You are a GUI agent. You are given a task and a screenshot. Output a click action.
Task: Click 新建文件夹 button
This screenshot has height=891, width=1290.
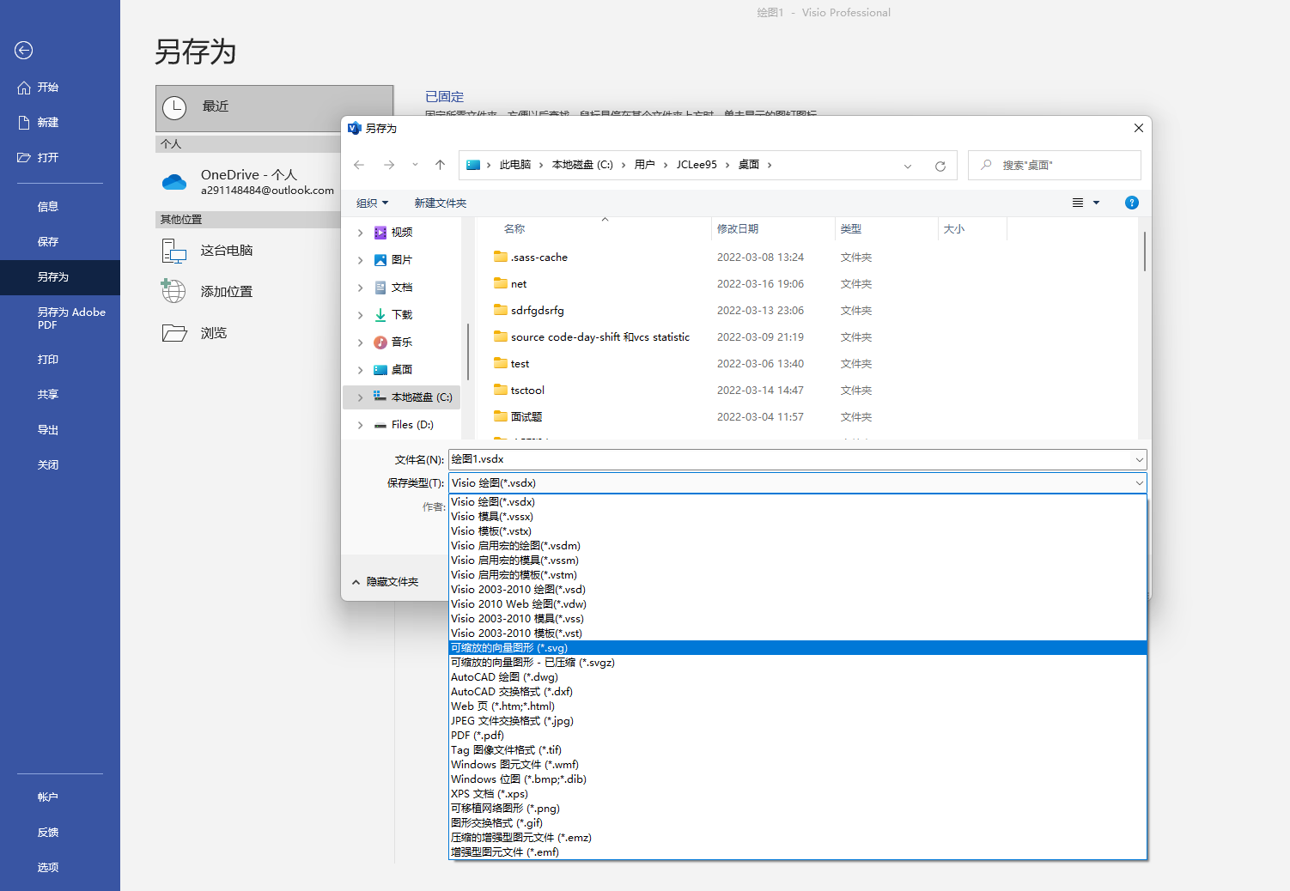pyautogui.click(x=441, y=203)
